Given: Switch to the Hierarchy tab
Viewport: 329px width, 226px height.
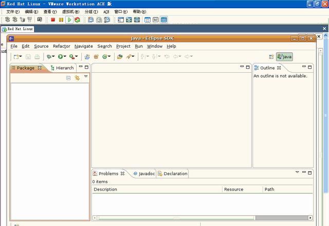Looking at the screenshot, I should pos(62,68).
